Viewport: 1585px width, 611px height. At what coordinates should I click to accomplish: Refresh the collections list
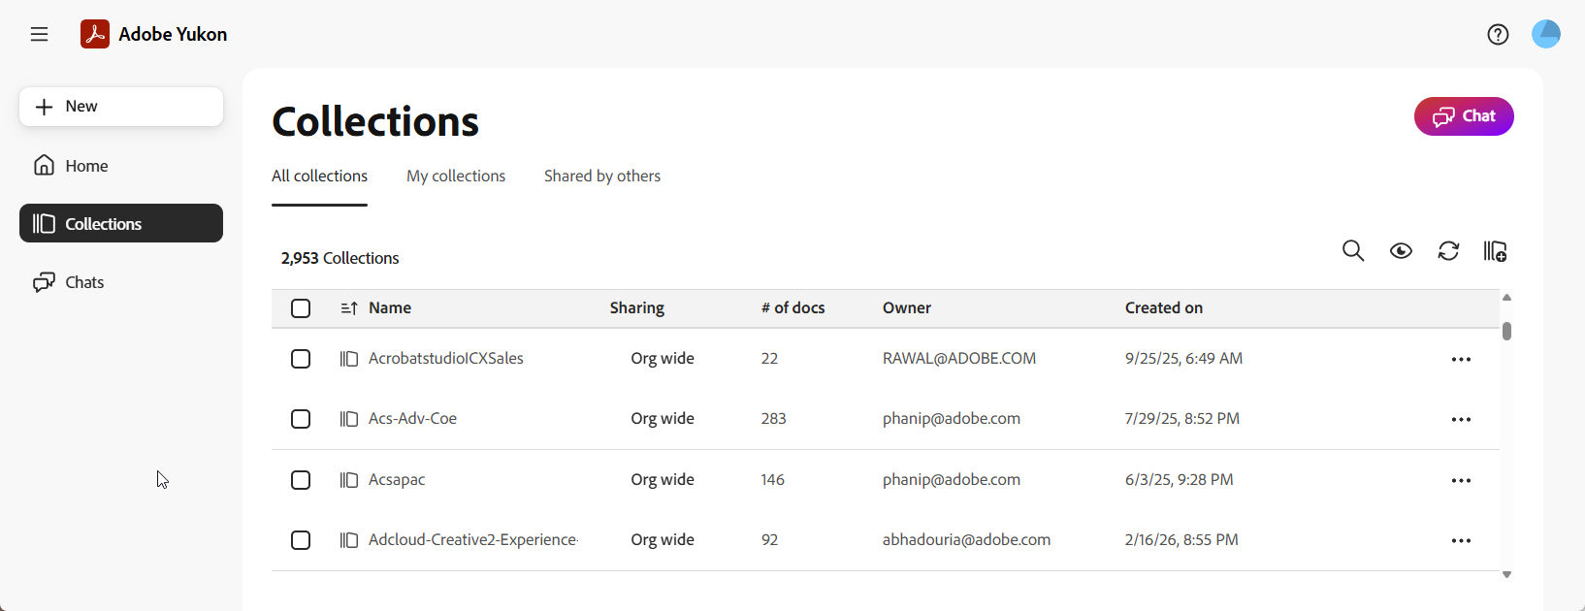tap(1448, 251)
